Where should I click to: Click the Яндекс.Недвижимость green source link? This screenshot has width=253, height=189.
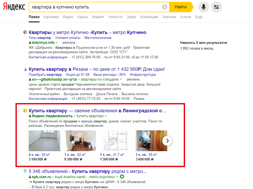point(52,116)
